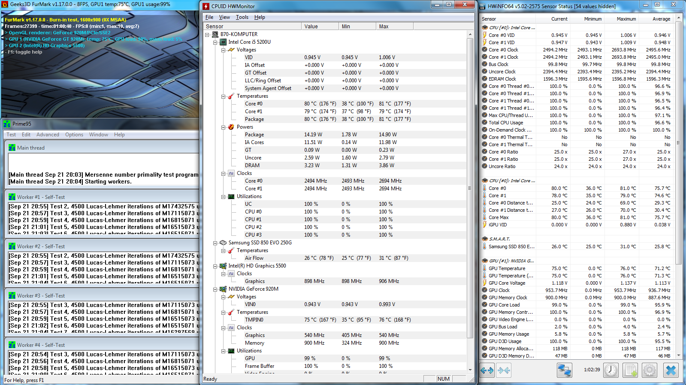The image size is (686, 385).
Task: Open Prime95 Edit menu
Action: click(26, 135)
